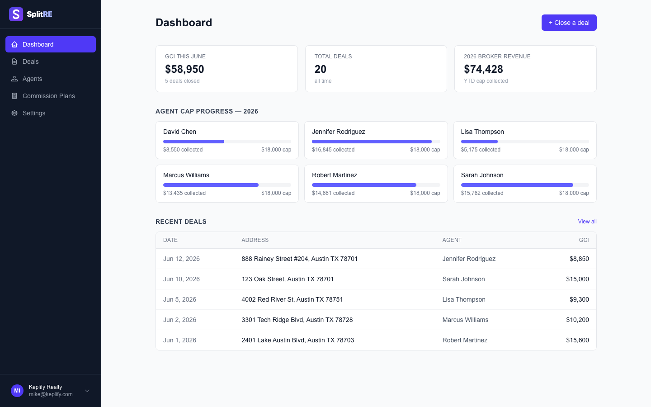Click the $9,300 GCI value
651x407 pixels.
(579, 299)
